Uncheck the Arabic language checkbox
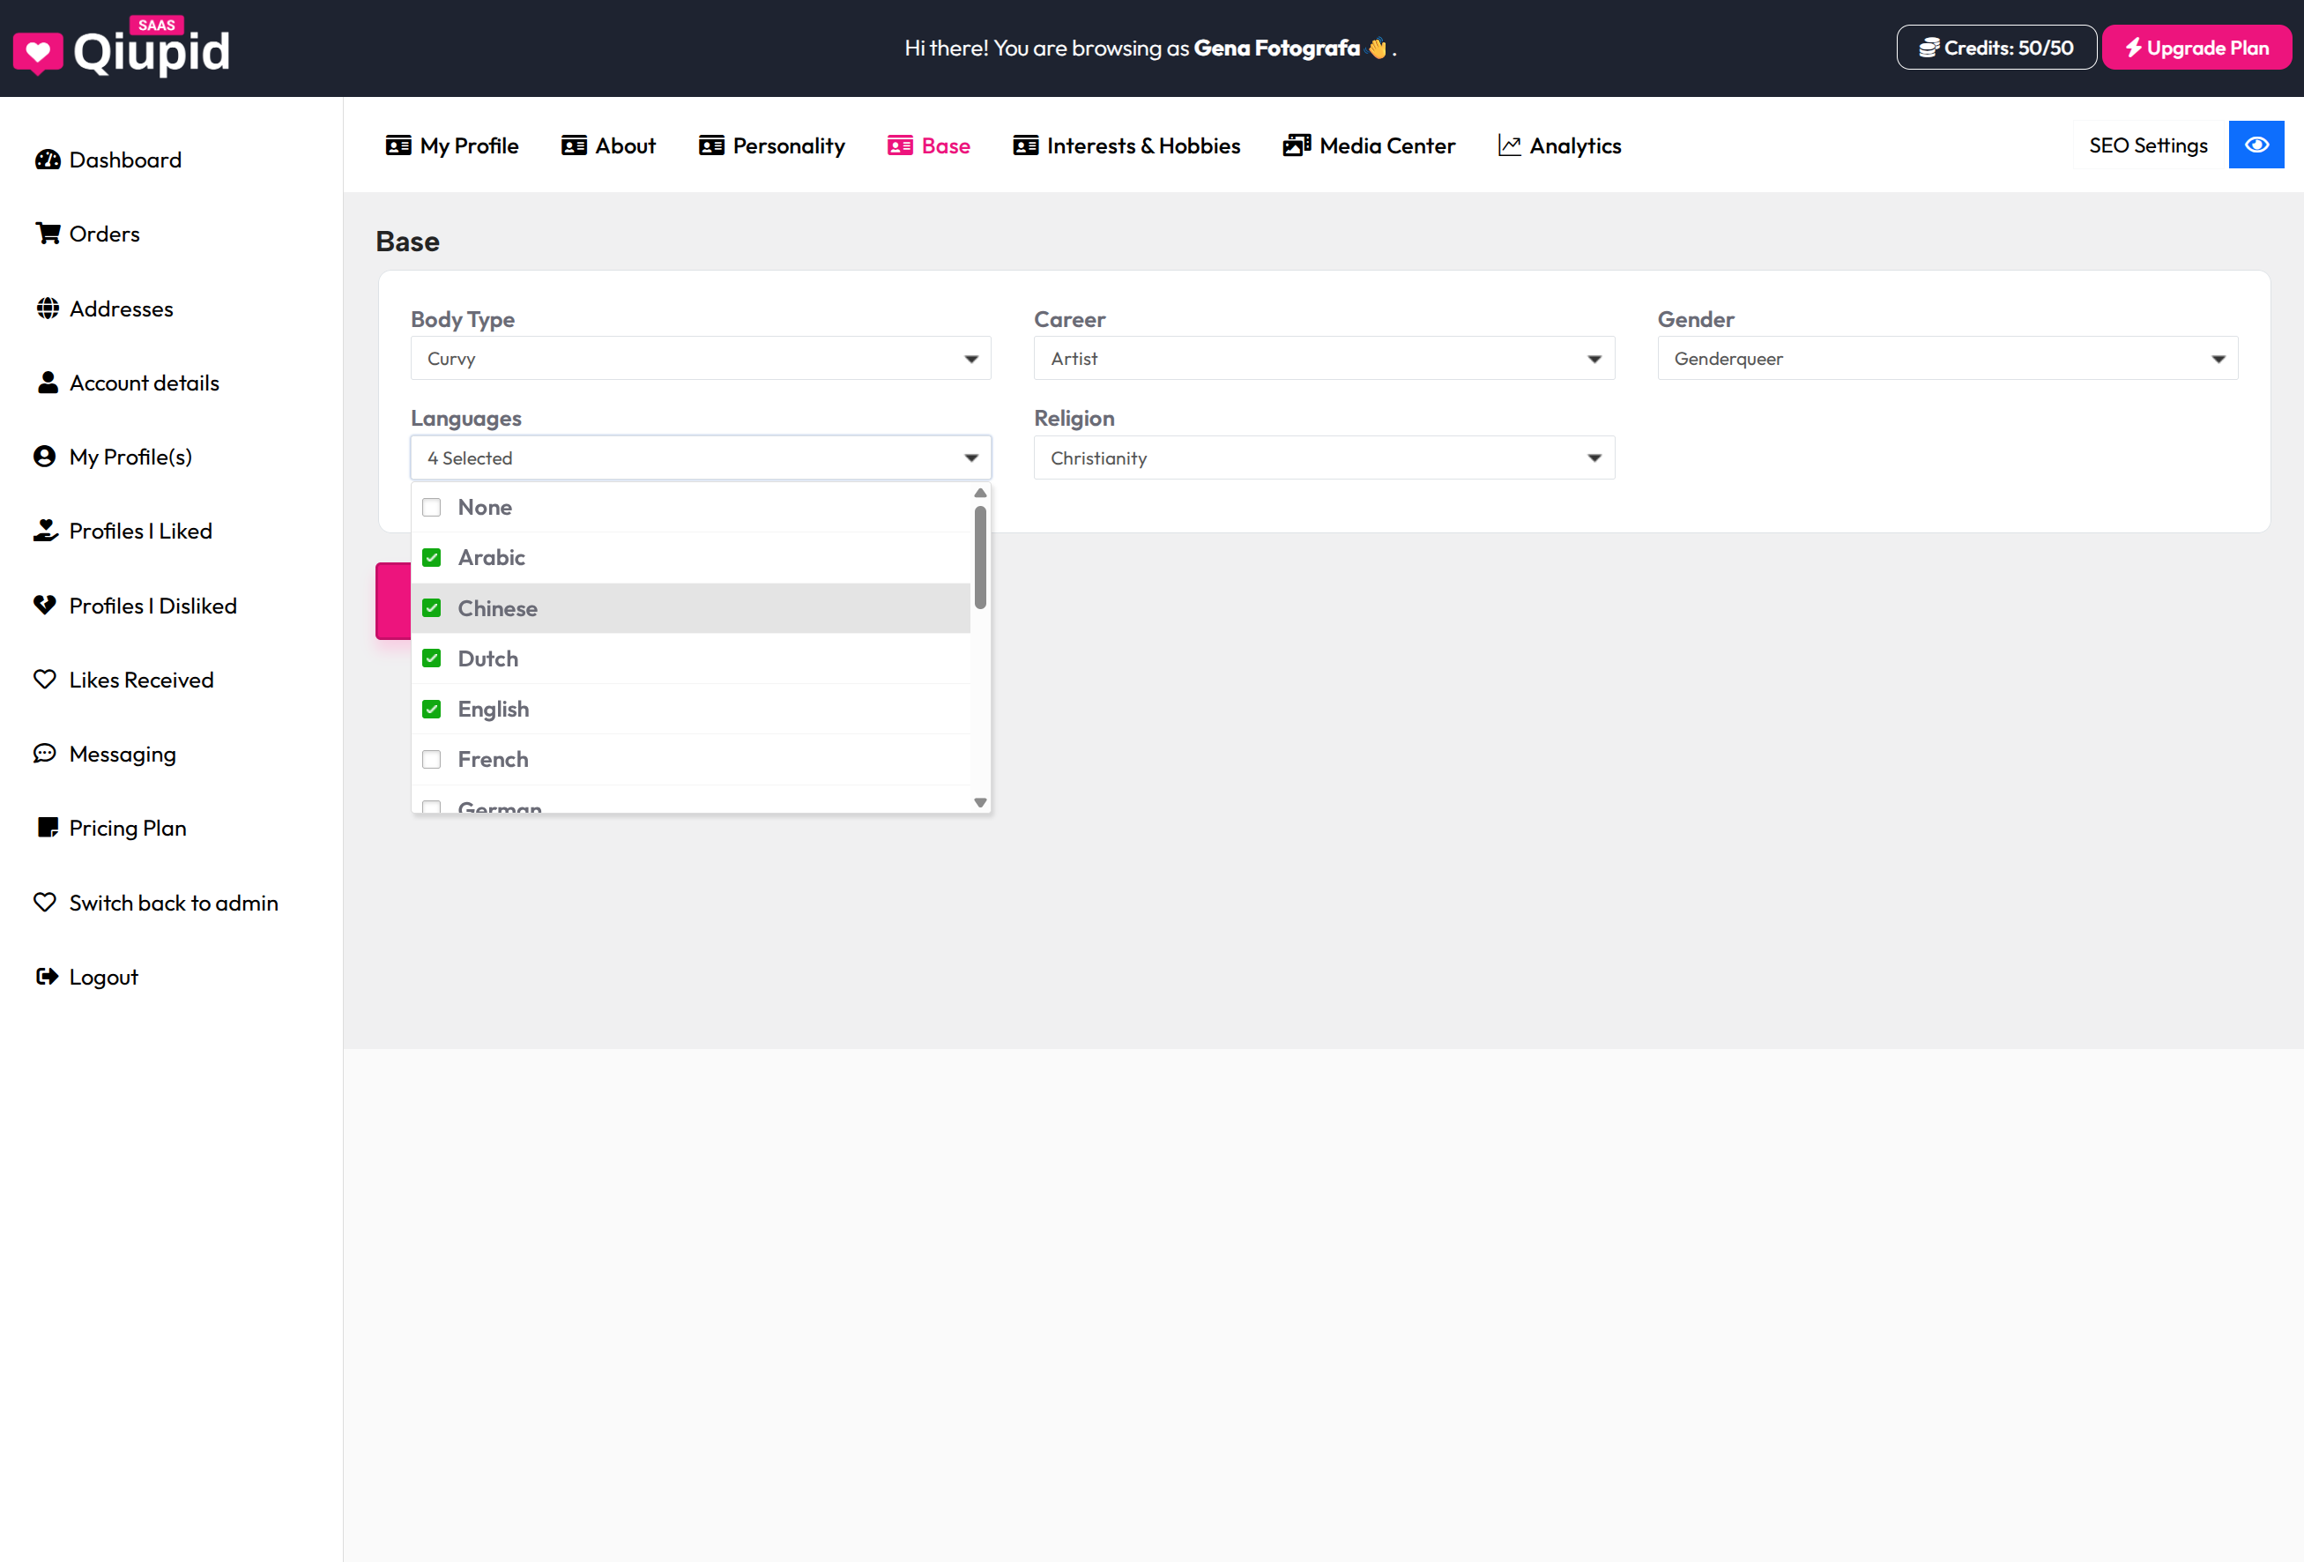2304x1562 pixels. pyautogui.click(x=431, y=557)
